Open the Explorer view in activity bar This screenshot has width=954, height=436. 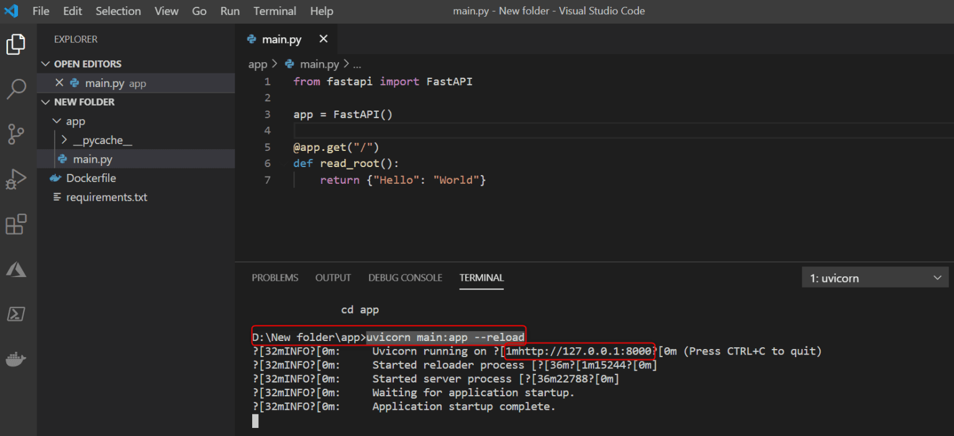(16, 45)
